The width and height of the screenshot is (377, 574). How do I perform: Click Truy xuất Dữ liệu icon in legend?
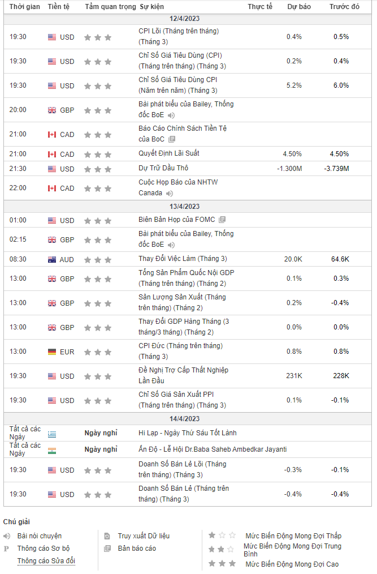[x=107, y=536]
